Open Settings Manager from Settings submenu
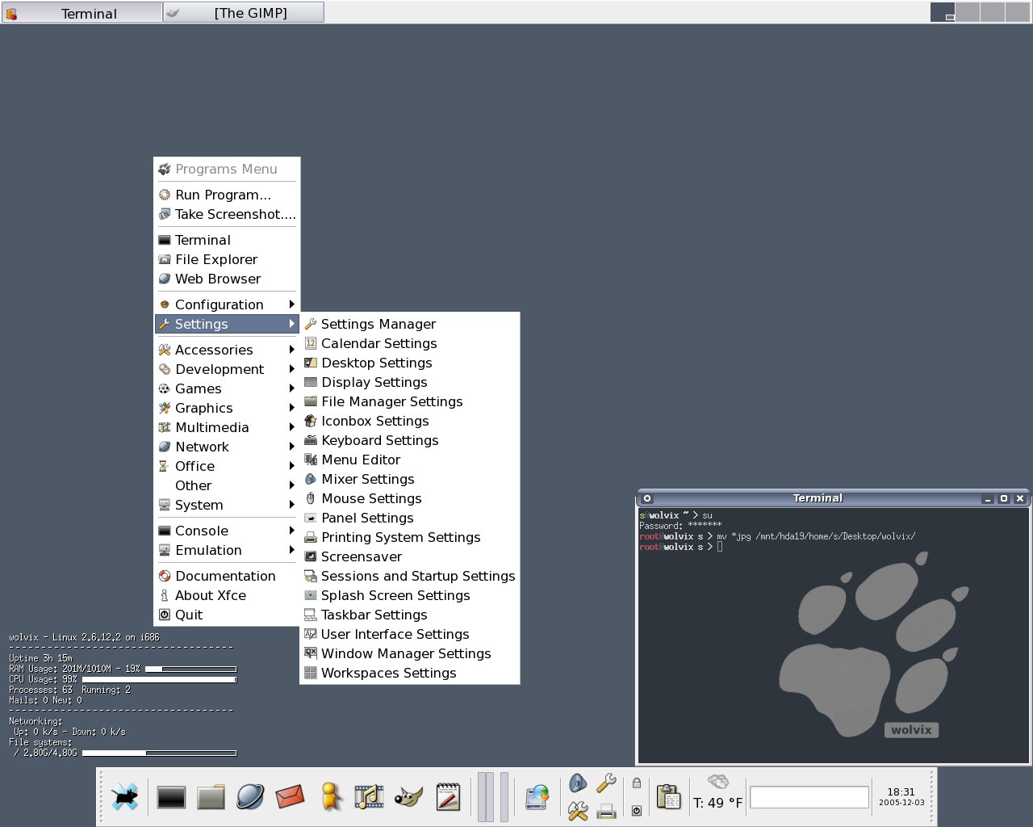1033x827 pixels. pyautogui.click(x=410, y=324)
